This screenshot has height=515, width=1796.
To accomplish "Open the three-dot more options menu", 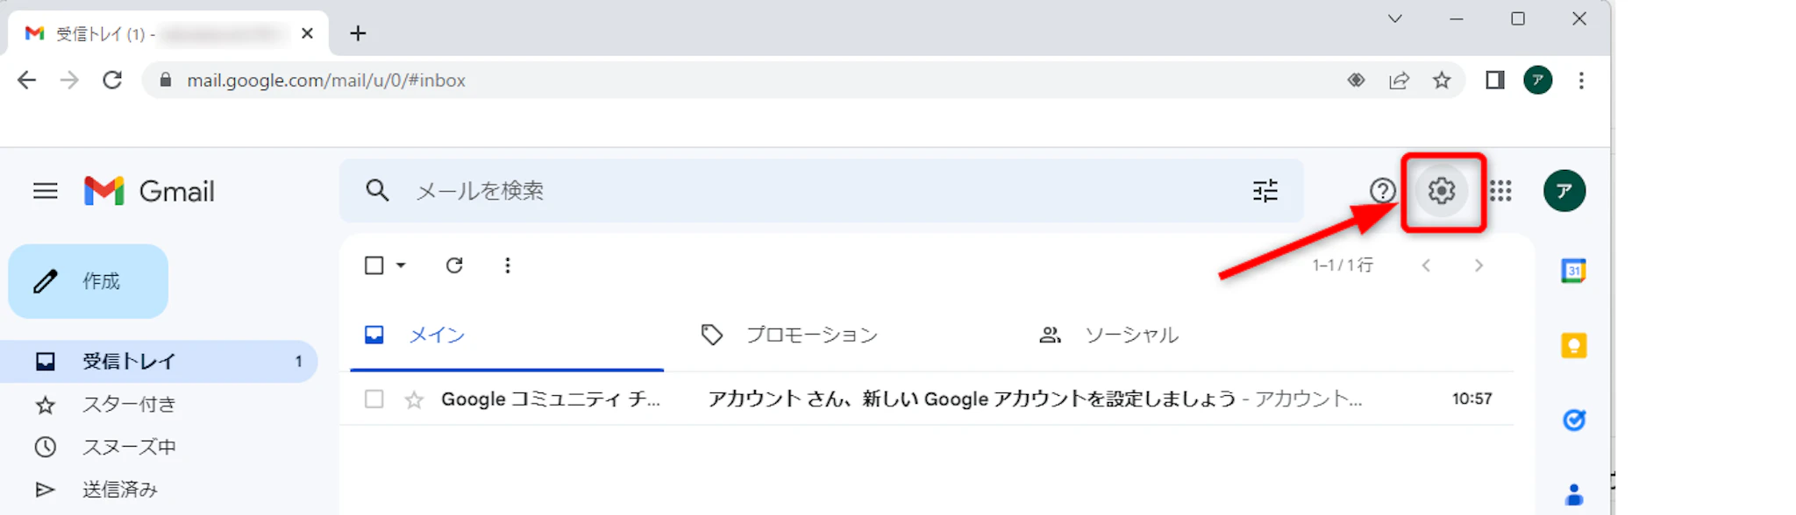I will (507, 265).
